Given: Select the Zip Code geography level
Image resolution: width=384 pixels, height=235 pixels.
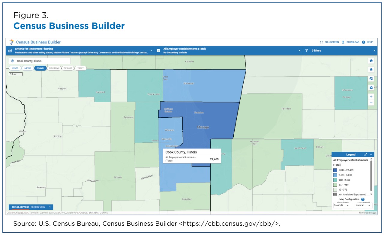Looking at the screenshot, I should pyautogui.click(x=67, y=68).
